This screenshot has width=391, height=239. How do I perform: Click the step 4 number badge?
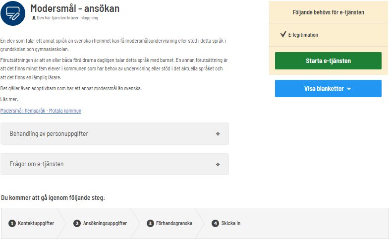click(x=215, y=224)
